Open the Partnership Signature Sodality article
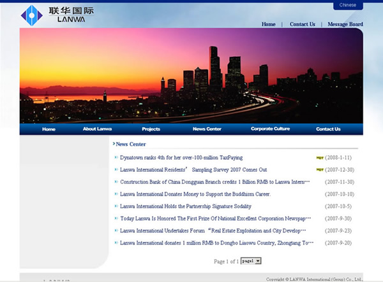This screenshot has width=383, height=282. pyautogui.click(x=185, y=206)
